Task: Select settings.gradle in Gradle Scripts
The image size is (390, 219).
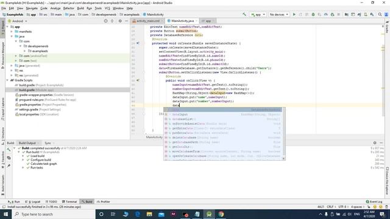Action: pyautogui.click(x=37, y=109)
